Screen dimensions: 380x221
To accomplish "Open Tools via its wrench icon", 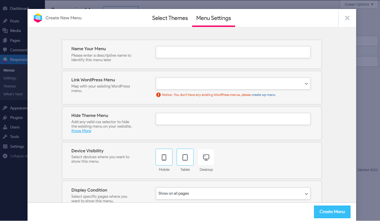I will (x=5, y=137).
